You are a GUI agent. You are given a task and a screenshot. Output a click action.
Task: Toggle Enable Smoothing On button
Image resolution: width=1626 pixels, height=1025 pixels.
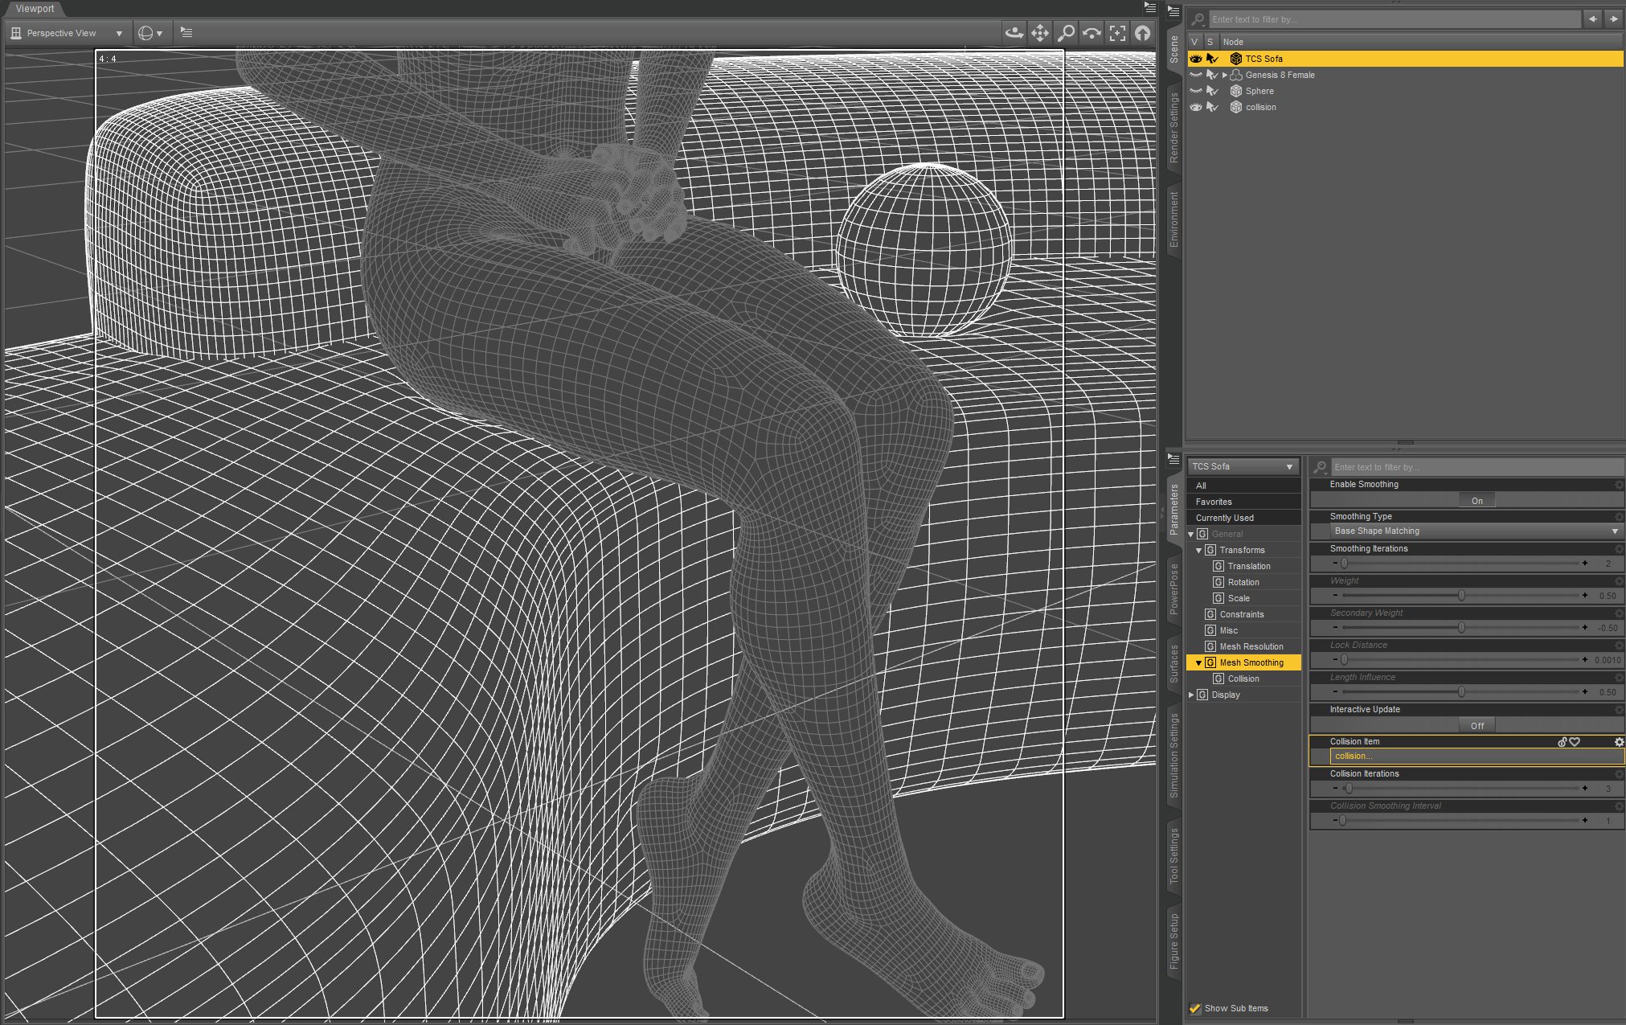1477,501
